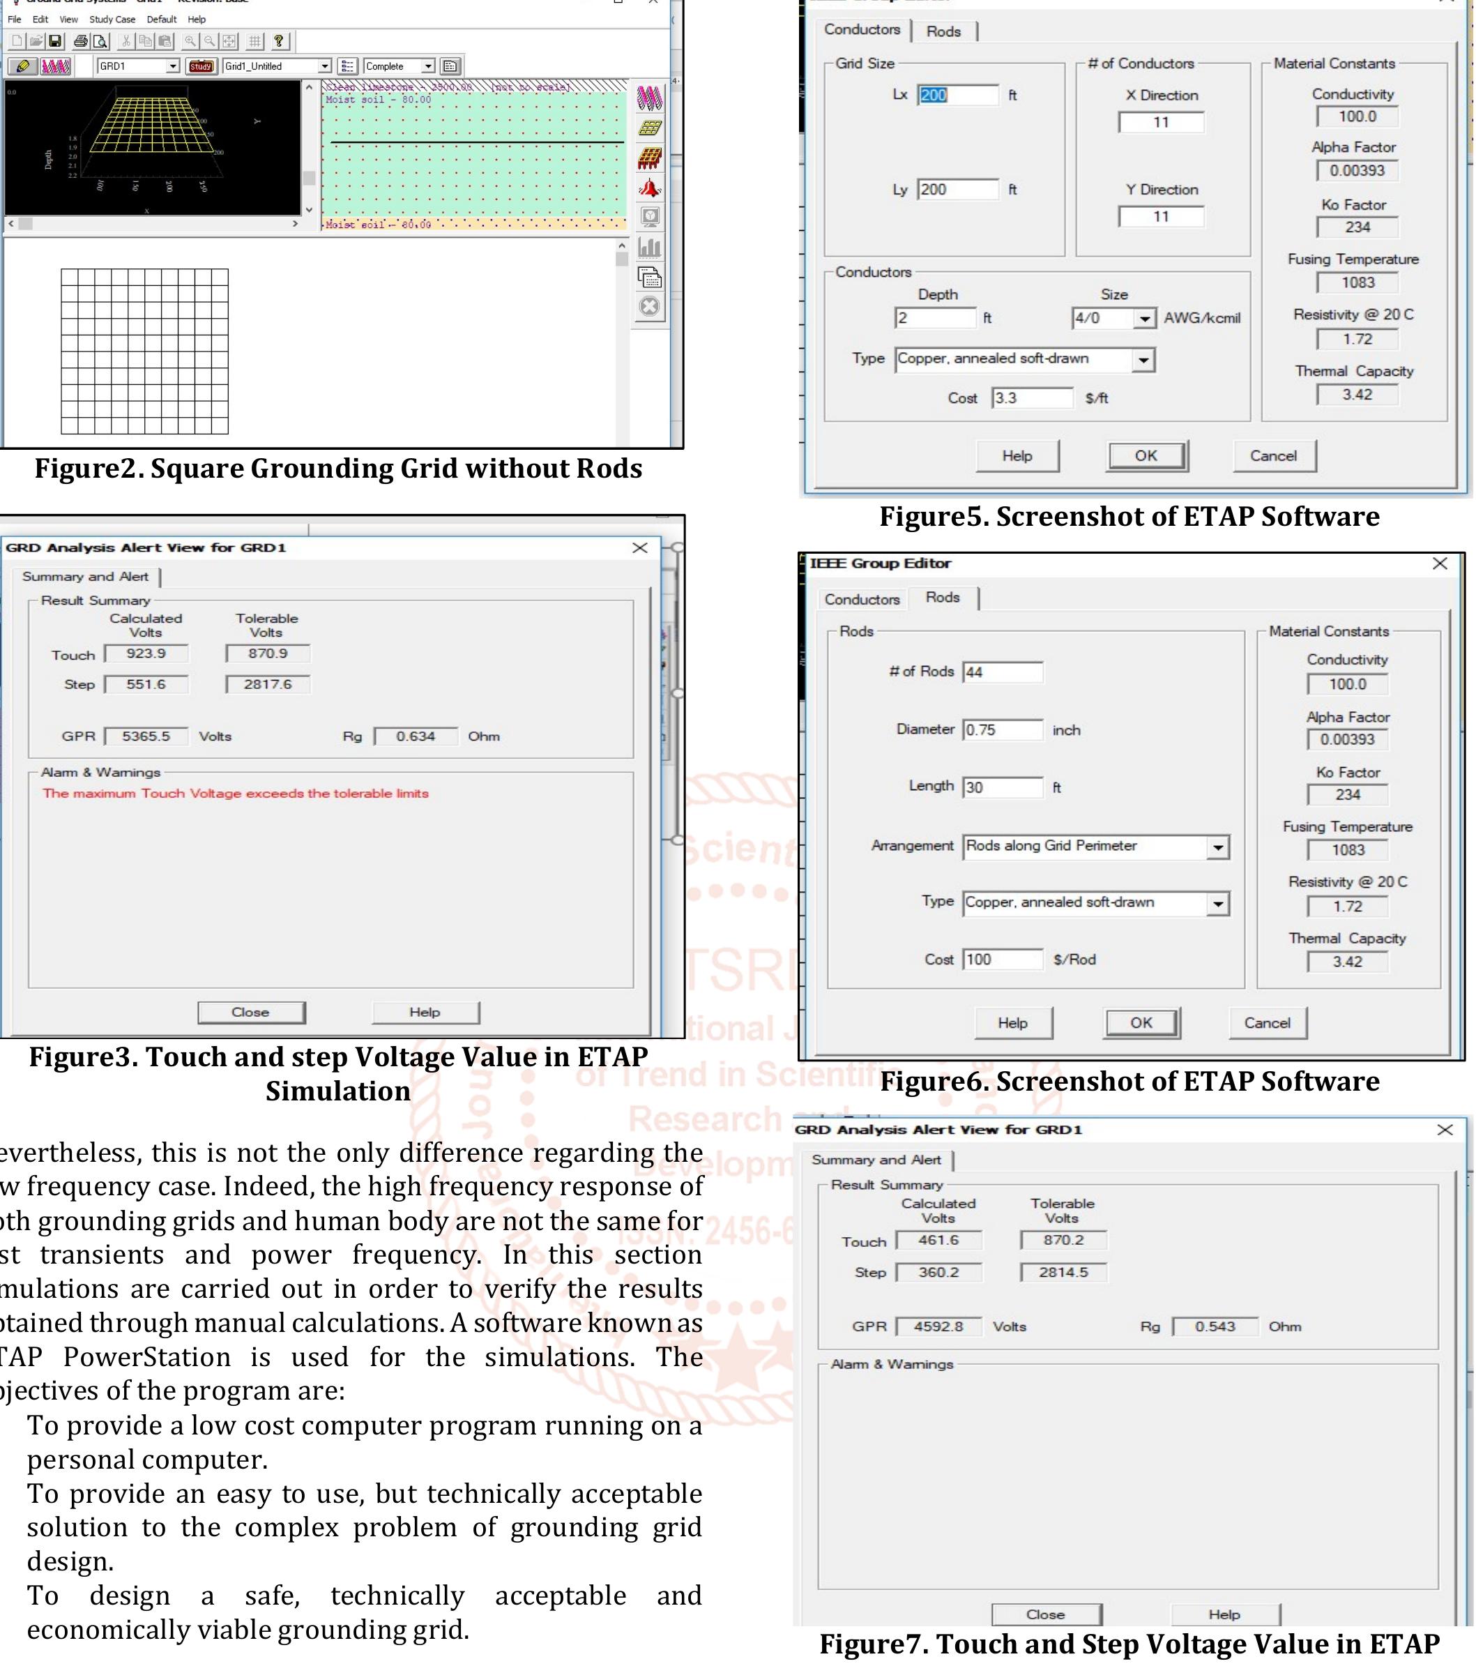Viewport: 1476px width, 1666px height.
Task: Click the rod Length 30 field
Action: 1003,787
